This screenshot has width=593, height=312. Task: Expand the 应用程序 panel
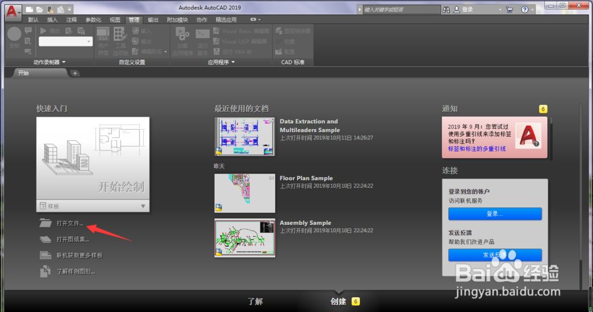tap(221, 62)
